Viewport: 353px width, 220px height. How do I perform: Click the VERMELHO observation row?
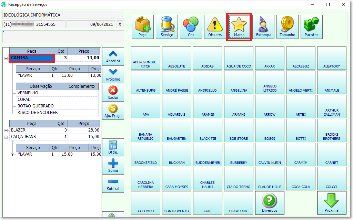(x=57, y=93)
